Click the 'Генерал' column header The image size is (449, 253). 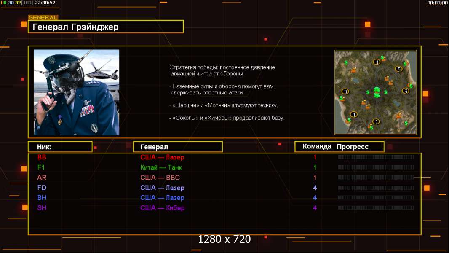coord(154,147)
